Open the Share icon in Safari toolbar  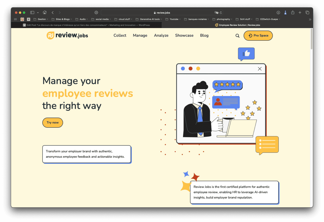[293, 12]
